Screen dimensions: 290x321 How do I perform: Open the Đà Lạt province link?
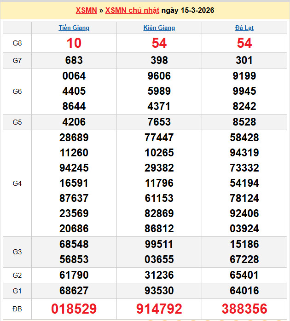(244, 28)
